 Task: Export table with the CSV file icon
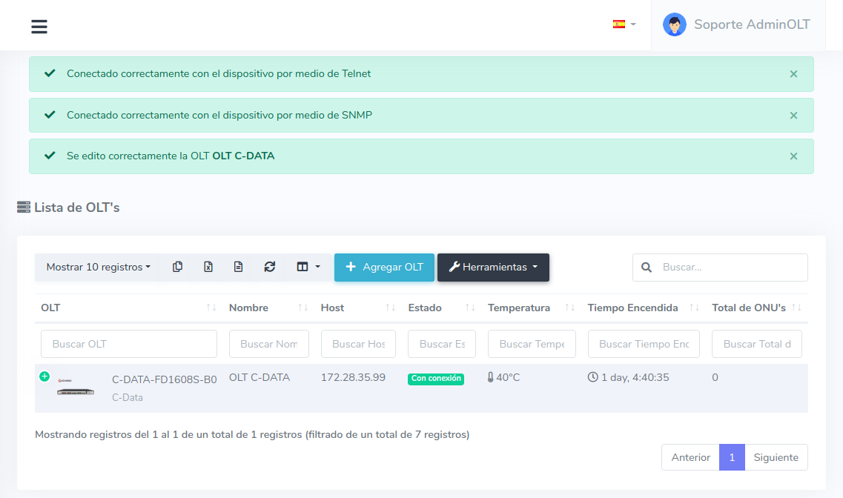239,267
